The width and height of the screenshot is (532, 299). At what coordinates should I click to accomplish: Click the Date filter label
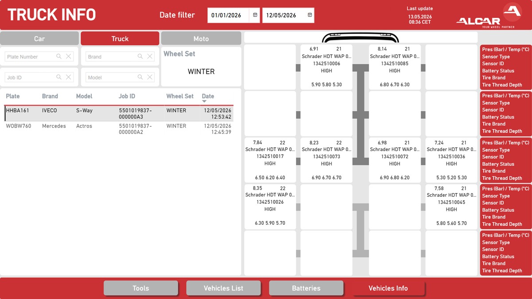(177, 15)
